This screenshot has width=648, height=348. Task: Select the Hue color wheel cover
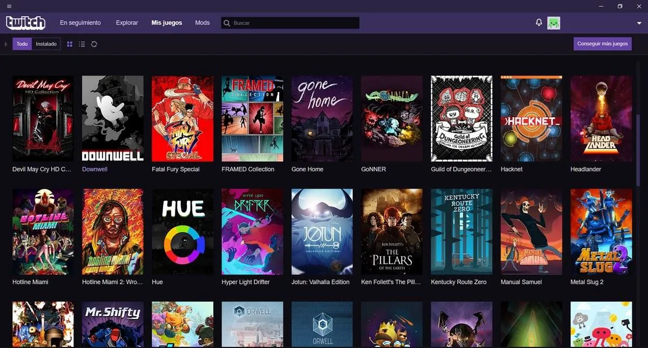(183, 232)
